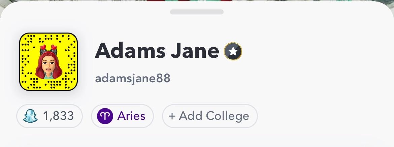Click the plus sign before Add College
The height and width of the screenshot is (147, 394).
[172, 116]
